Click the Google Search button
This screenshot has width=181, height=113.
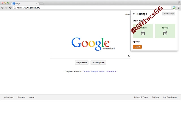[x=81, y=63]
